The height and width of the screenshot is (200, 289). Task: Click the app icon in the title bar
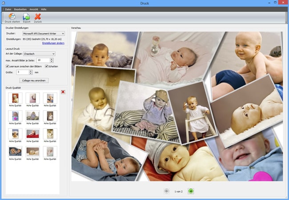[x=3, y=4]
